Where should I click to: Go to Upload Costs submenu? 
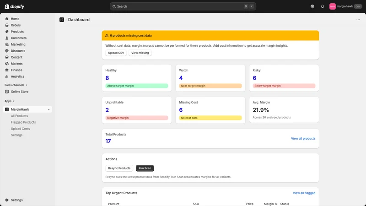click(x=20, y=129)
